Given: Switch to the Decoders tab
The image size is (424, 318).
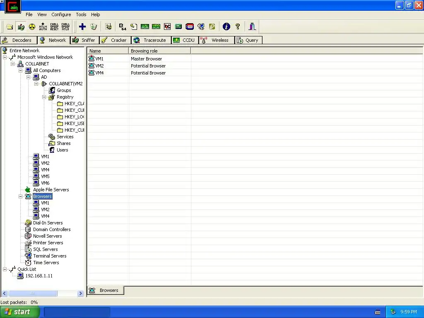Looking at the screenshot, I should point(18,40).
